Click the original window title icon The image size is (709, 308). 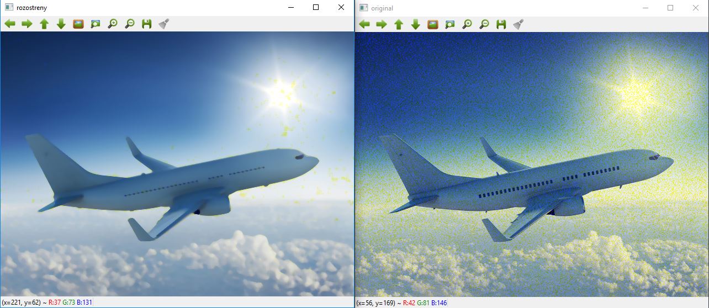click(364, 8)
